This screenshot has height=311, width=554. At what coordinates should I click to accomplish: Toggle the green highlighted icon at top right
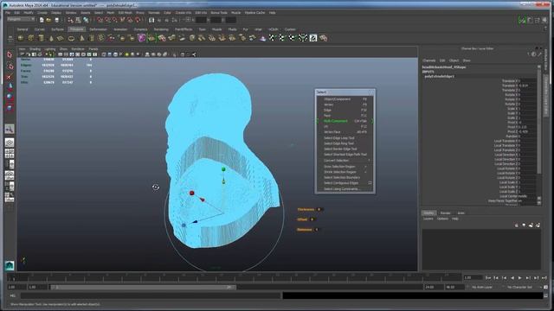[522, 20]
